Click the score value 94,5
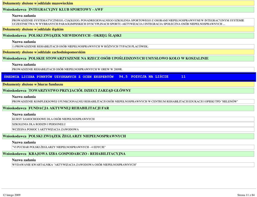Image resolution: width=257 pixels, height=197 pixels. tap(123, 76)
